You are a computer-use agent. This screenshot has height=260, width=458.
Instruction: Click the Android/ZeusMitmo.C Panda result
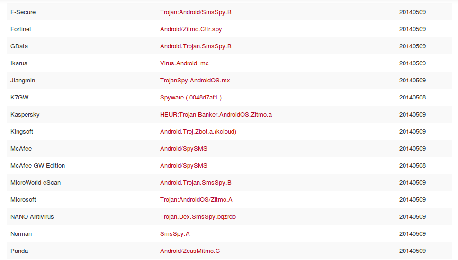[190, 251]
